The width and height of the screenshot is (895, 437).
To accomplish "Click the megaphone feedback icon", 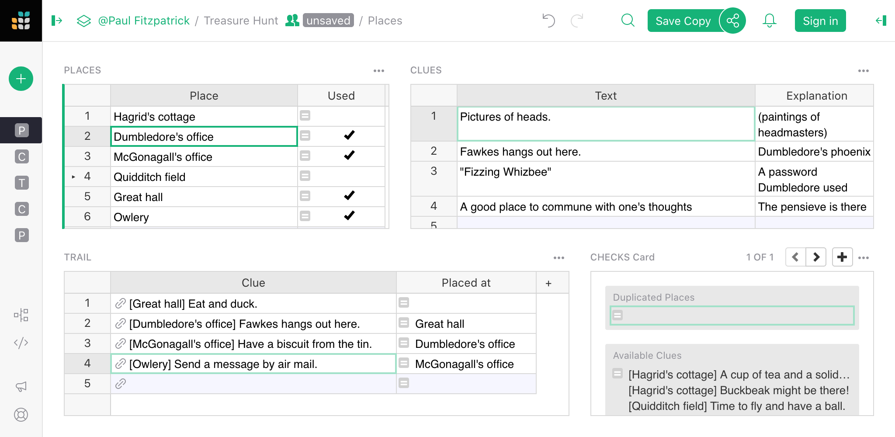I will (21, 386).
